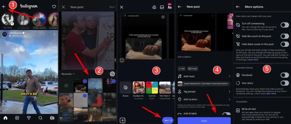Click the crossed-out share icon
Viewport: 291px width, 124px height.
(x=238, y=44)
